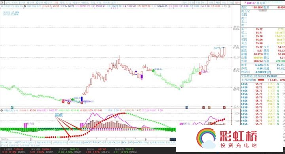Switch to KDJ indicator

tap(100, 143)
